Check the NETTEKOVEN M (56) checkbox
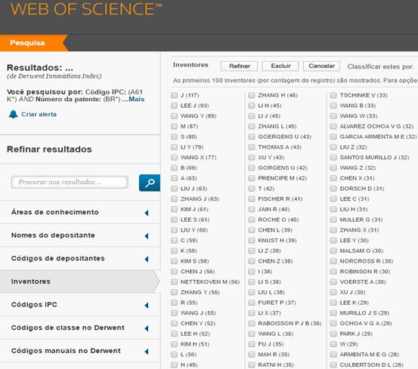Image resolution: width=418 pixels, height=369 pixels. pos(174,281)
